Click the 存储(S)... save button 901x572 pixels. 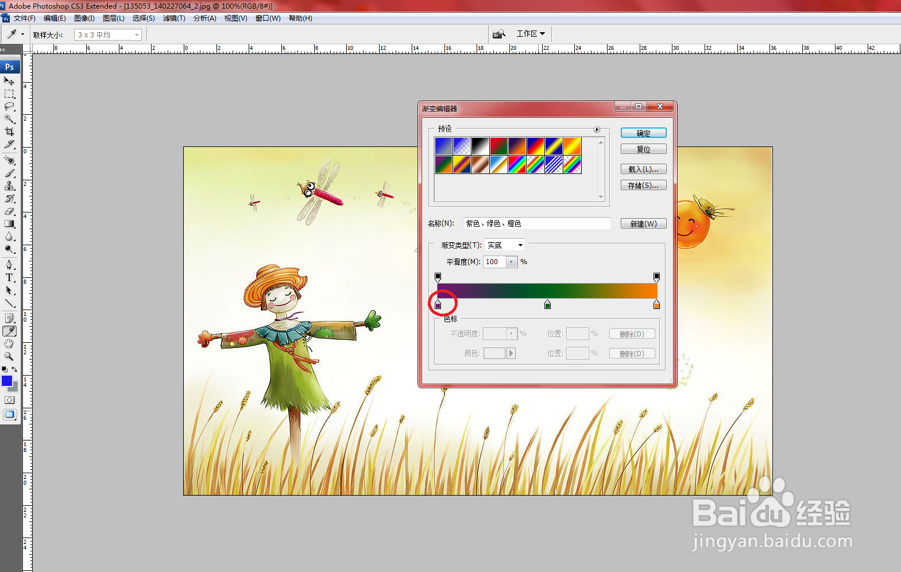click(643, 185)
